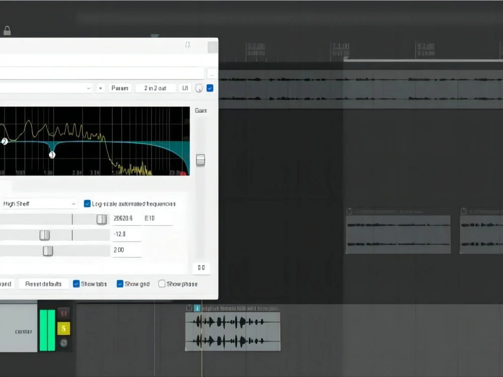This screenshot has height=377, width=503.
Task: Toggle the Show grid checkbox
Action: pos(120,284)
